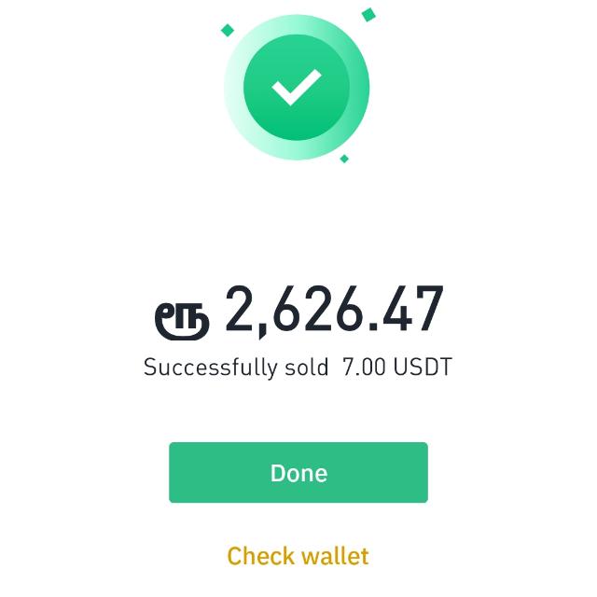Open the Check wallet link
The image size is (597, 597).
tap(298, 556)
